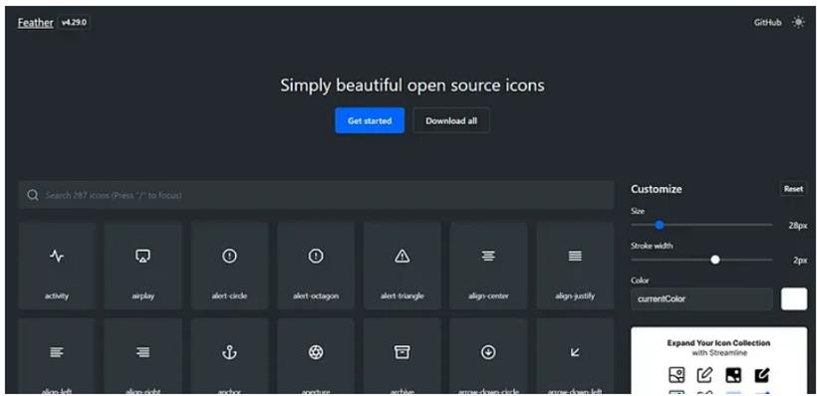The height and width of the screenshot is (396, 817).
Task: Select the arrow-down-left icon
Action: point(575,356)
